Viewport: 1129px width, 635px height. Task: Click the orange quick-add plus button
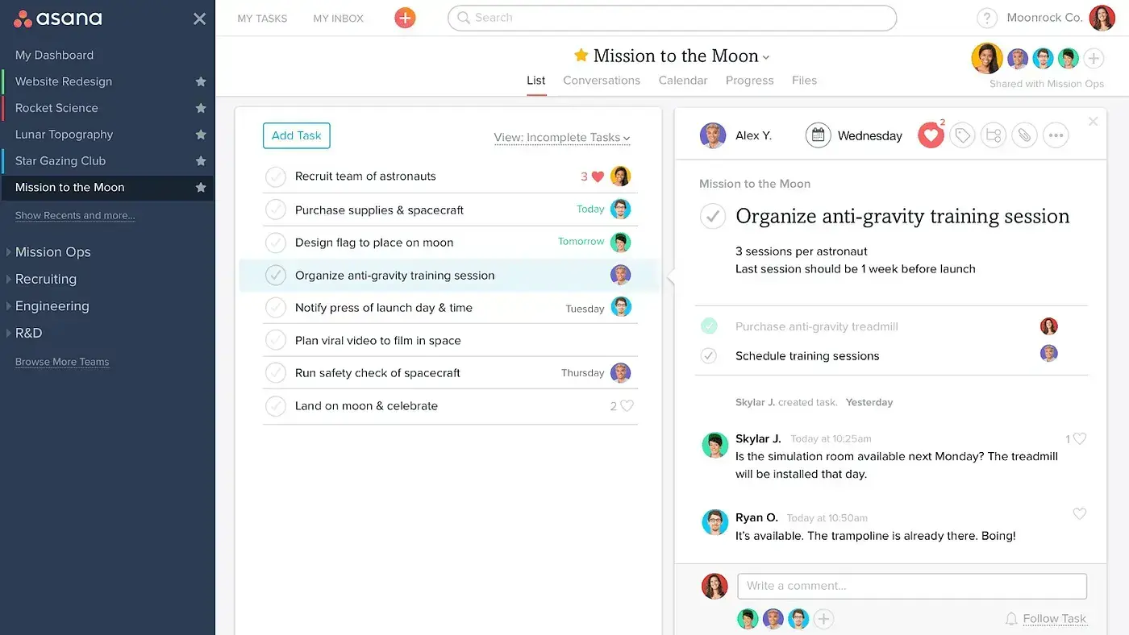405,18
